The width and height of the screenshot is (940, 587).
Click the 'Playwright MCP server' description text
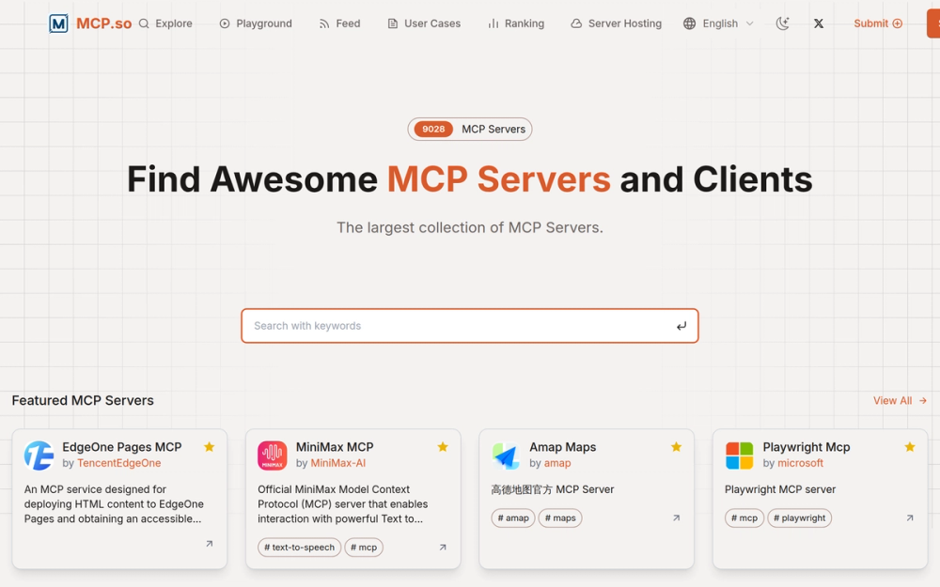click(x=780, y=489)
